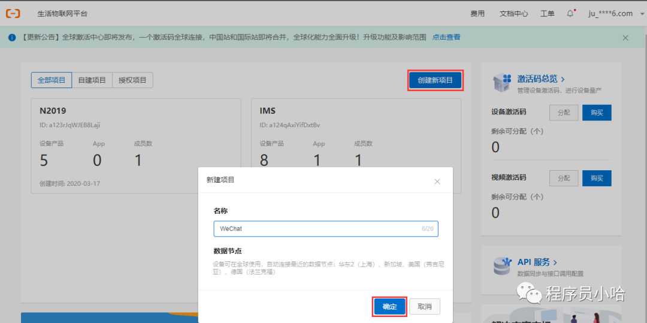Switch to 全部项目 tab
This screenshot has height=323, width=647.
(52, 80)
